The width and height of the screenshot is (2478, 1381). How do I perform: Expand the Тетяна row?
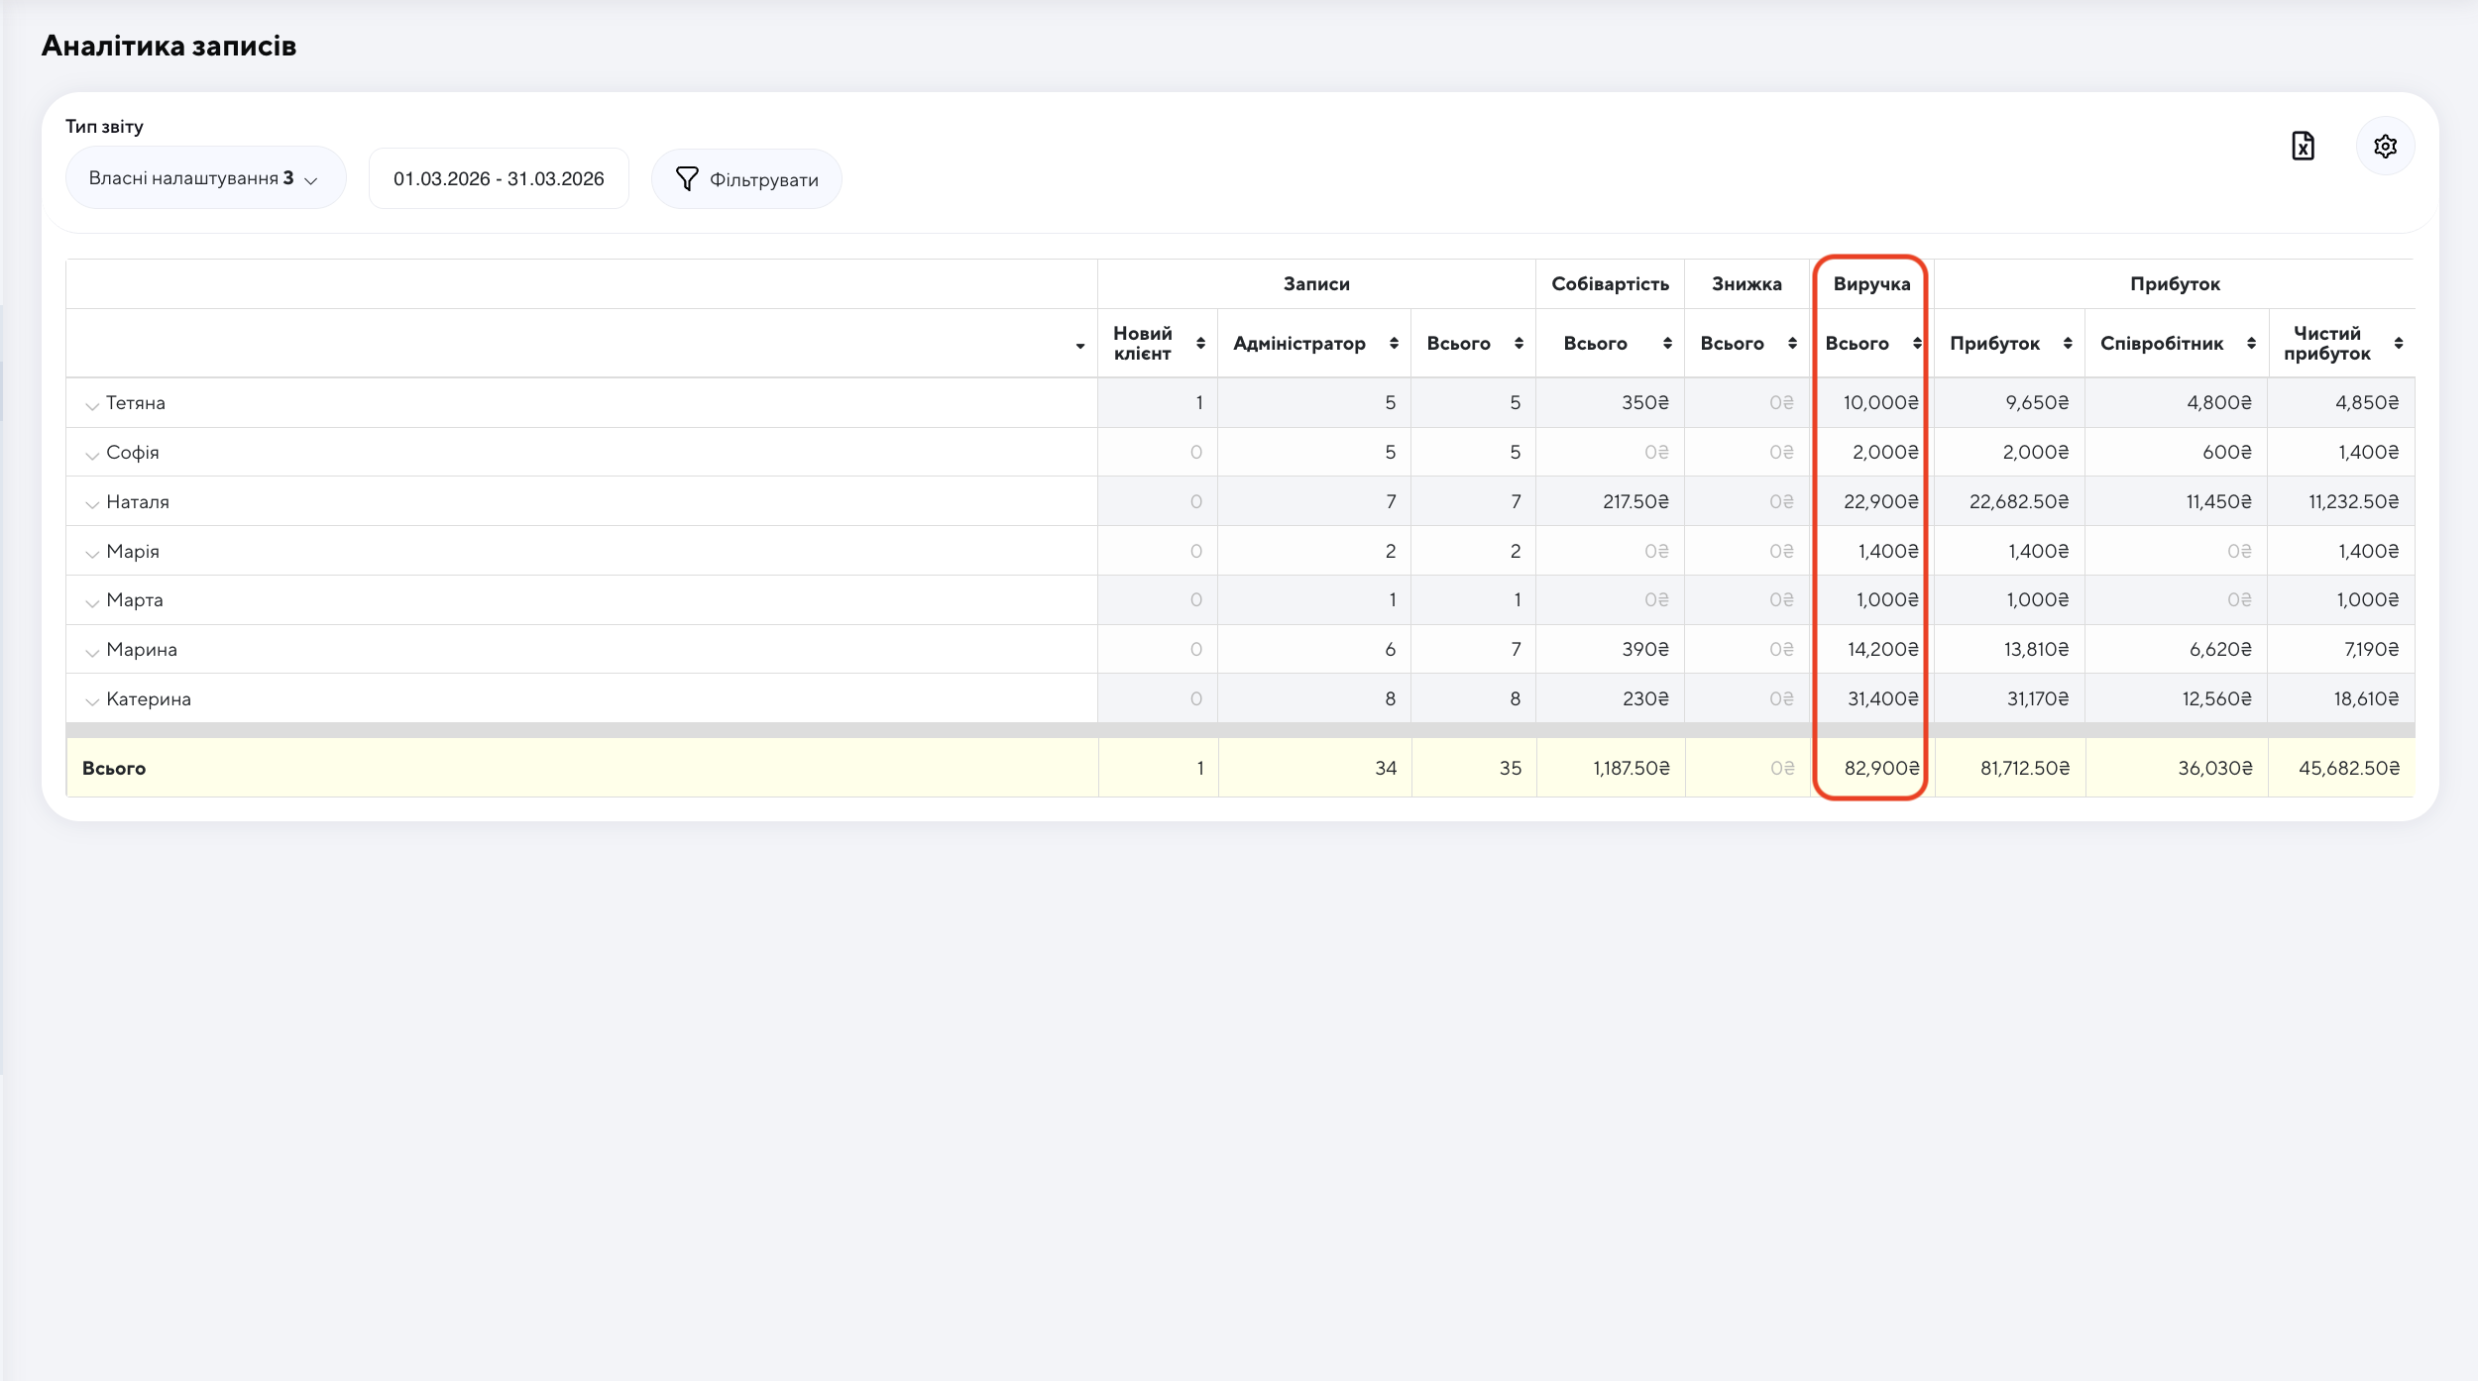(x=92, y=405)
